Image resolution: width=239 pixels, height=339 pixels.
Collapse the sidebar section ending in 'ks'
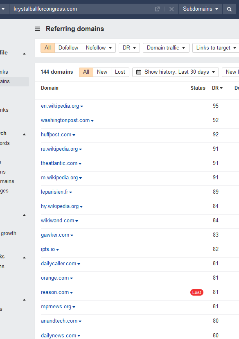pyautogui.click(x=24, y=257)
